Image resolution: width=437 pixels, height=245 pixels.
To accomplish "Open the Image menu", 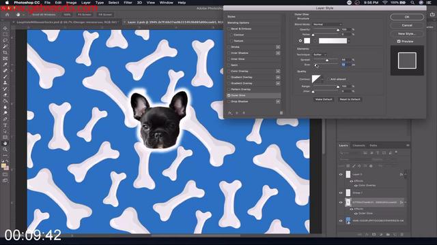I will tap(71, 3).
